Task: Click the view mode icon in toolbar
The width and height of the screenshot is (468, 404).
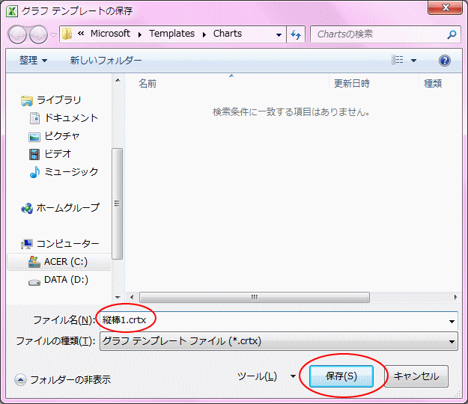Action: [398, 60]
